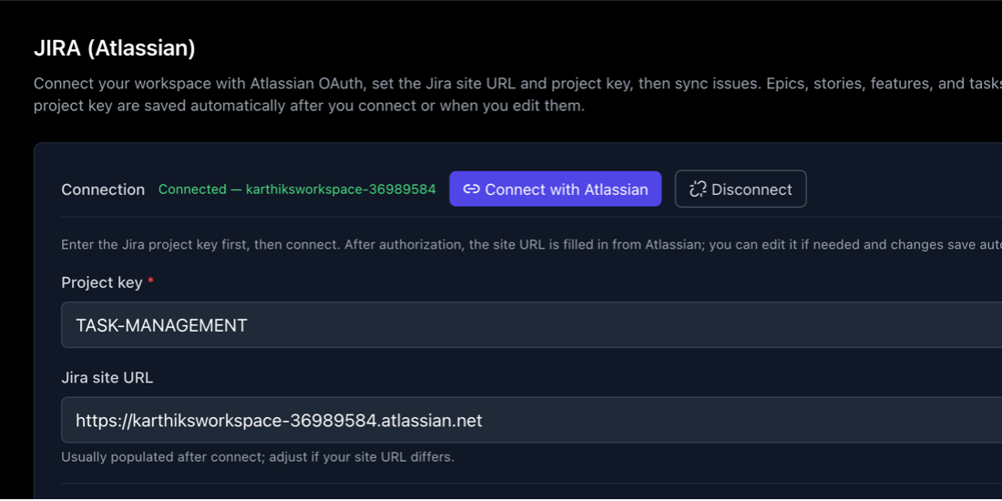The height and width of the screenshot is (501, 1002).
Task: Click the description starting 'Connect your workspace with Atlassian OAuth'
Action: [517, 96]
